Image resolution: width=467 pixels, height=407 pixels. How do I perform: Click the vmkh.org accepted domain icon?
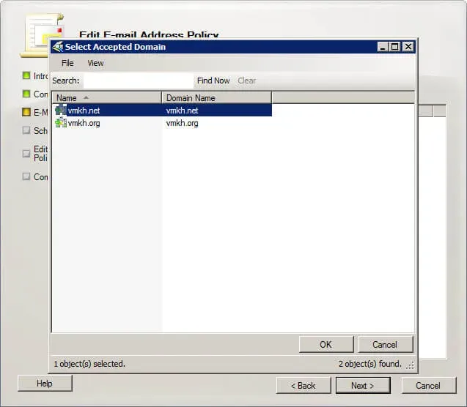click(61, 122)
